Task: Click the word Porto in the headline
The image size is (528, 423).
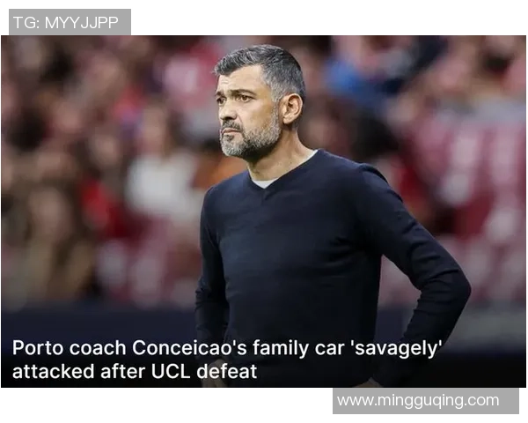Action: point(38,348)
